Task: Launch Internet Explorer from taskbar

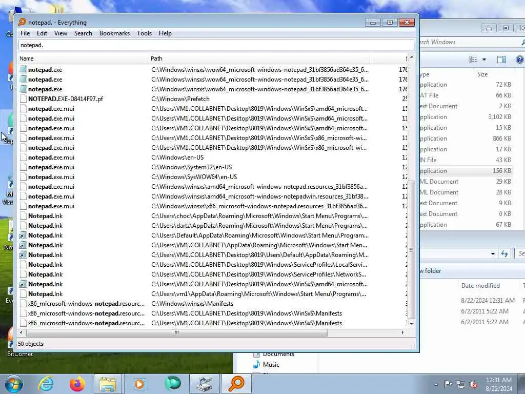Action: pos(45,384)
